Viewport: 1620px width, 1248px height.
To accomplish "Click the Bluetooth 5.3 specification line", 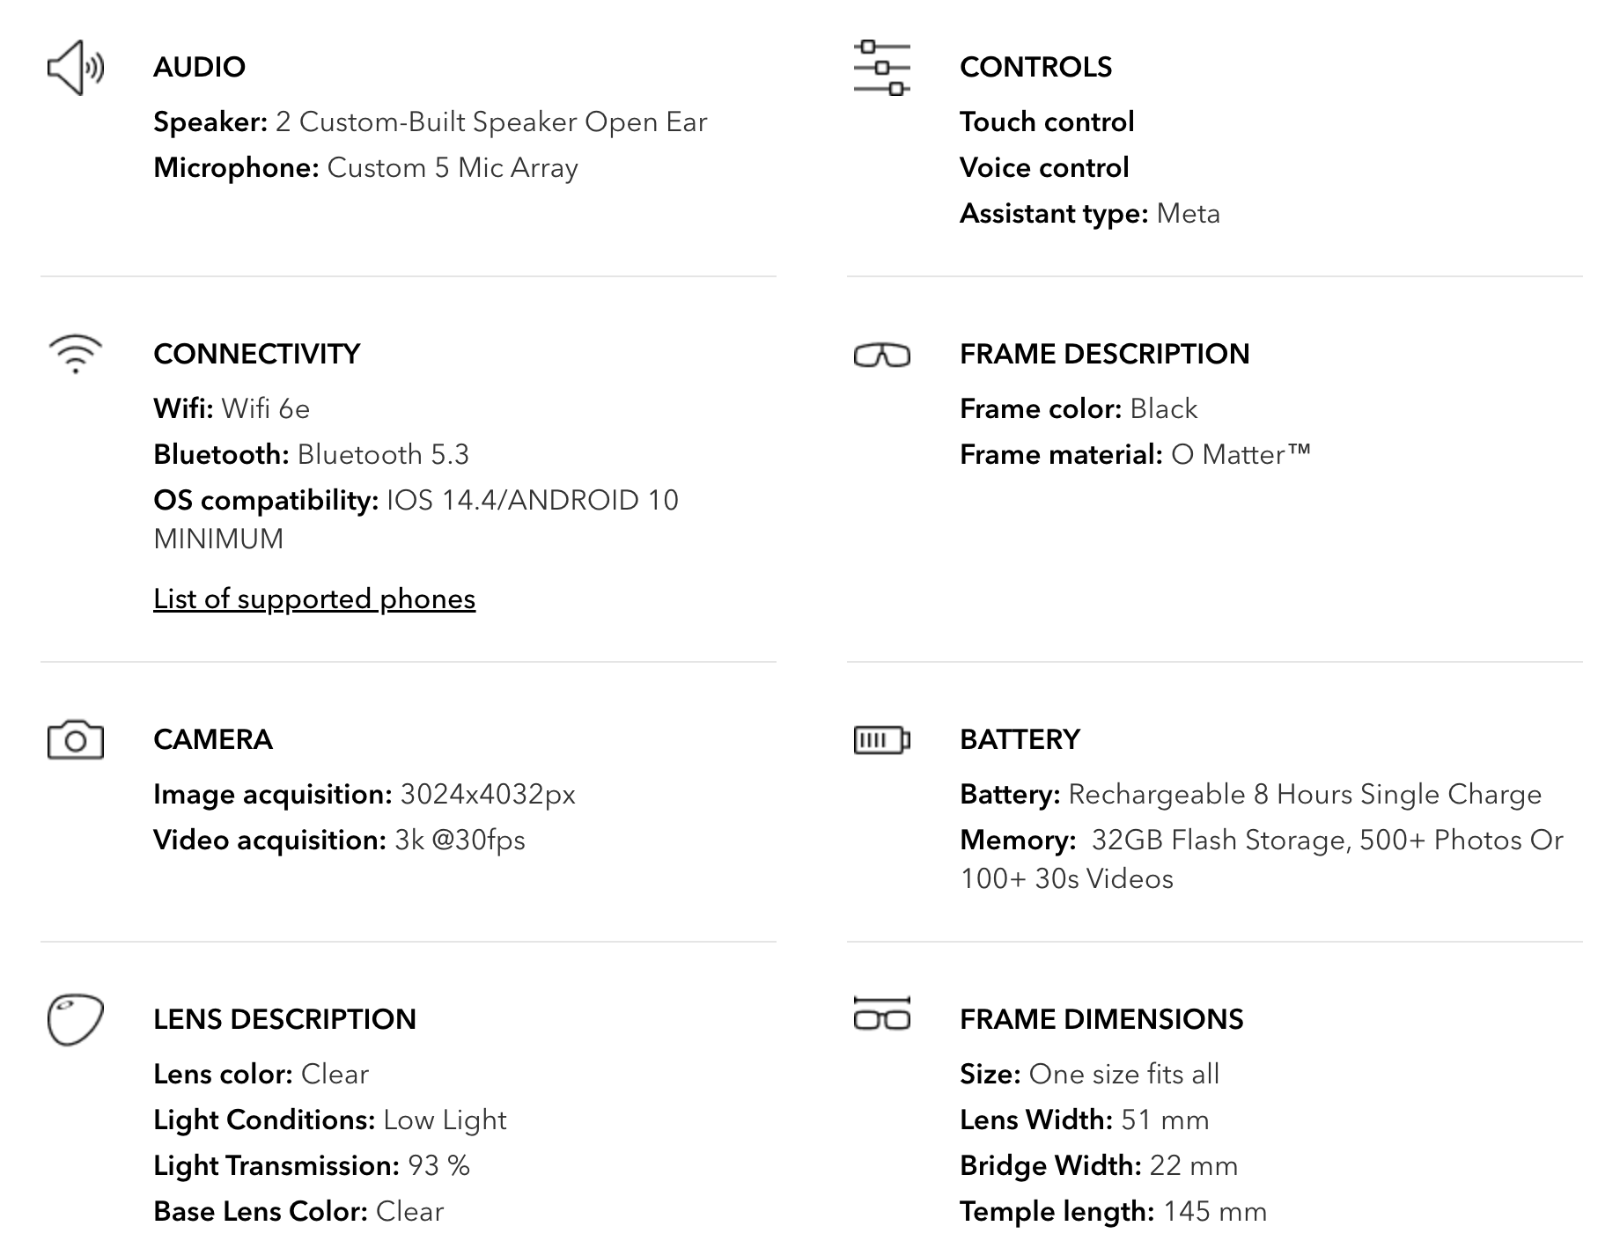I will click(311, 455).
